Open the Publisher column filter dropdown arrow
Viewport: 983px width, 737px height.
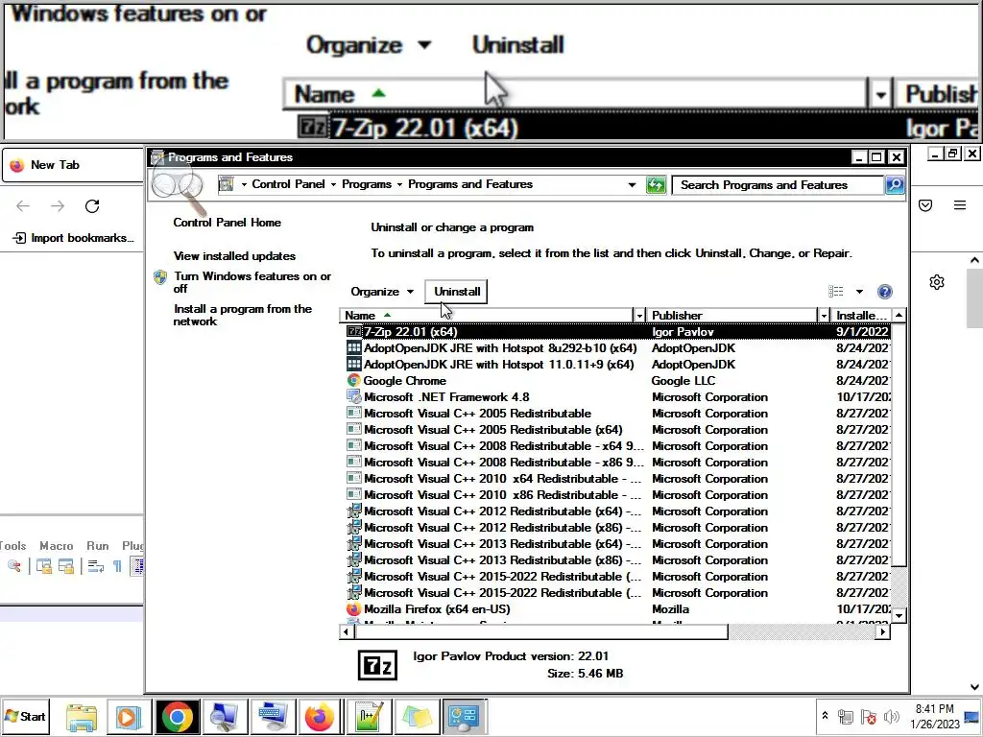824,315
